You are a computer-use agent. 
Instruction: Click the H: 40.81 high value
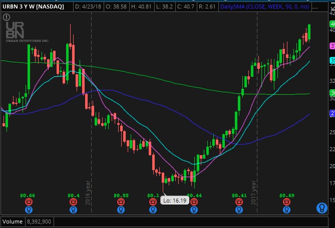[141, 7]
